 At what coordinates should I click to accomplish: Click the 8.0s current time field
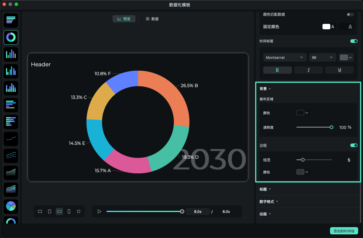pyautogui.click(x=198, y=211)
